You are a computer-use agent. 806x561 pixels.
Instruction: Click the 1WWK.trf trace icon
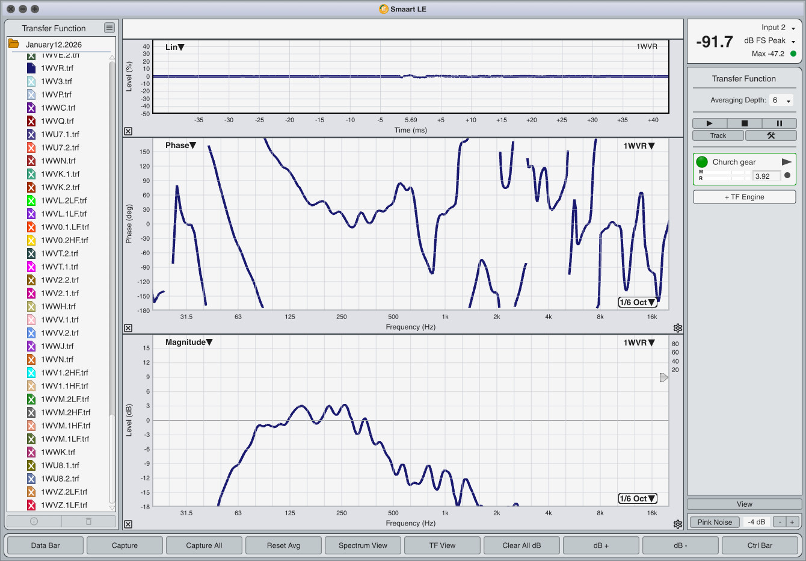coord(31,452)
